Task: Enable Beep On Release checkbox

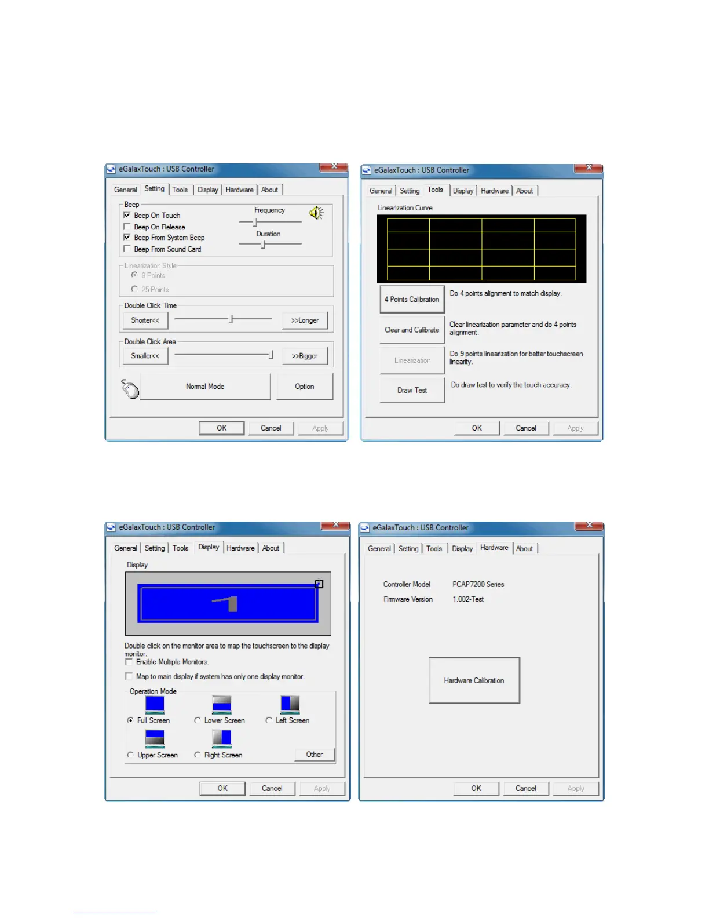Action: coord(127,227)
